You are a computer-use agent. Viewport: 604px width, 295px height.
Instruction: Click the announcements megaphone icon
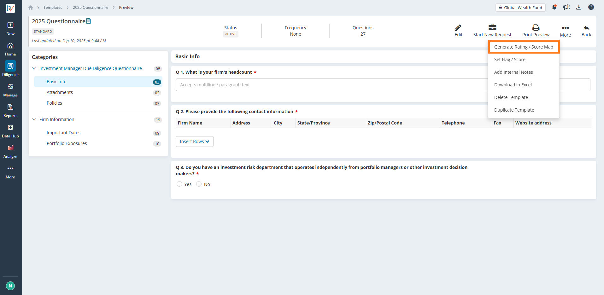[x=566, y=7]
